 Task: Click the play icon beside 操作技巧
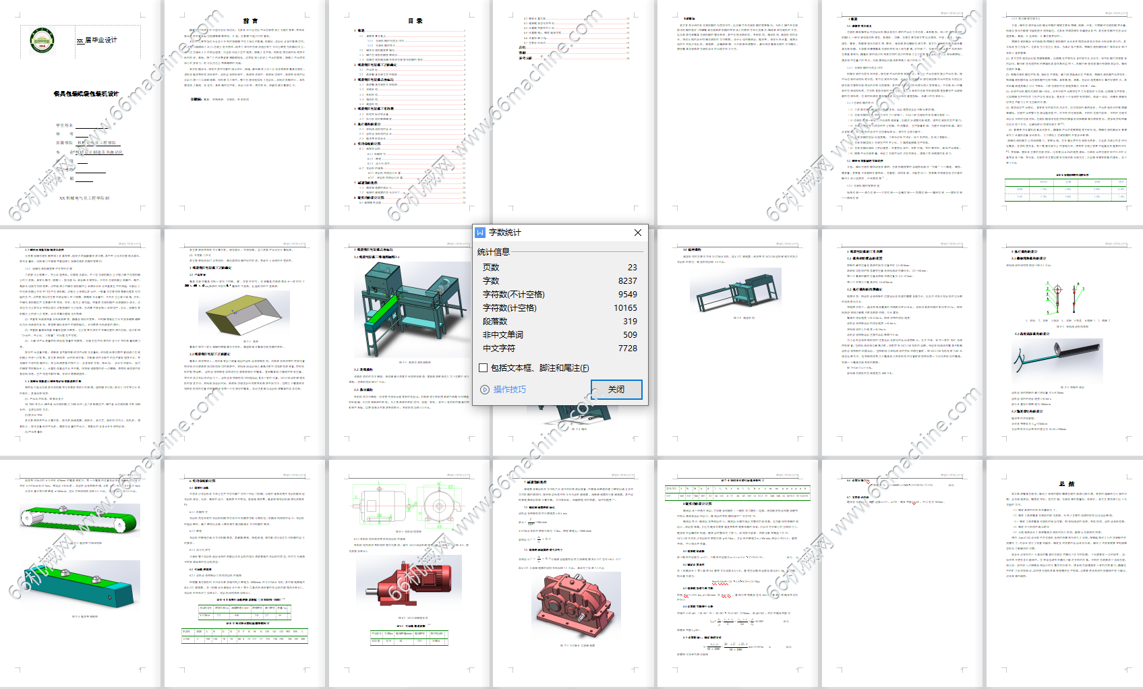click(x=484, y=390)
